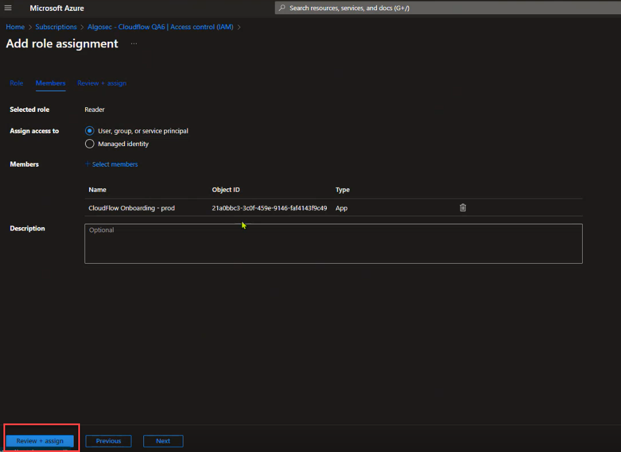Screen dimensions: 621x452
Task: Click the plus icon by Select members
Action: [x=87, y=164]
